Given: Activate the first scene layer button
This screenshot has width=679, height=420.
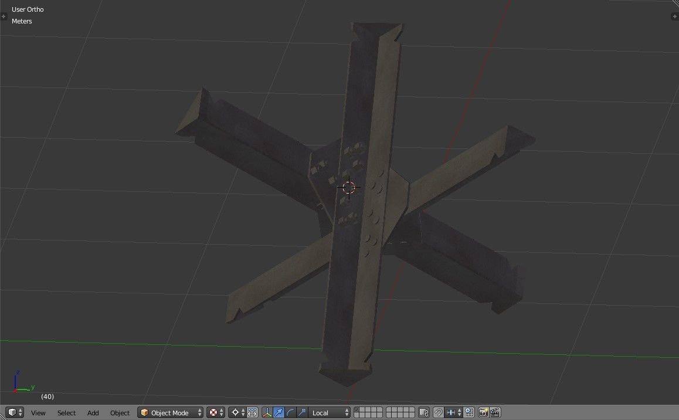Looking at the screenshot, I should coord(357,410).
